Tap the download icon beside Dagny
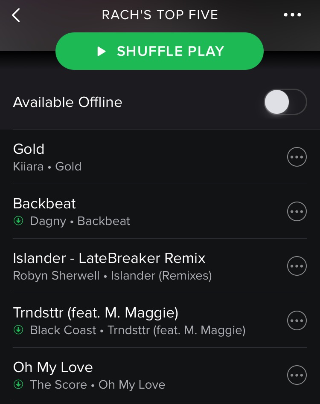 (18, 221)
